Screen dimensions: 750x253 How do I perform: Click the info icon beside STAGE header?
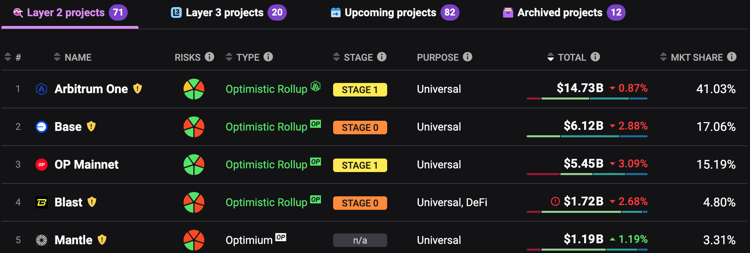(x=382, y=57)
